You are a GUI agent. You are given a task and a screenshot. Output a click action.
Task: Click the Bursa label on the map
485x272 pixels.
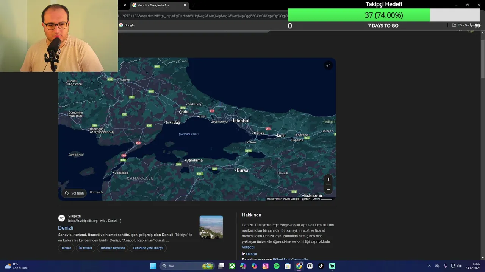pyautogui.click(x=242, y=170)
